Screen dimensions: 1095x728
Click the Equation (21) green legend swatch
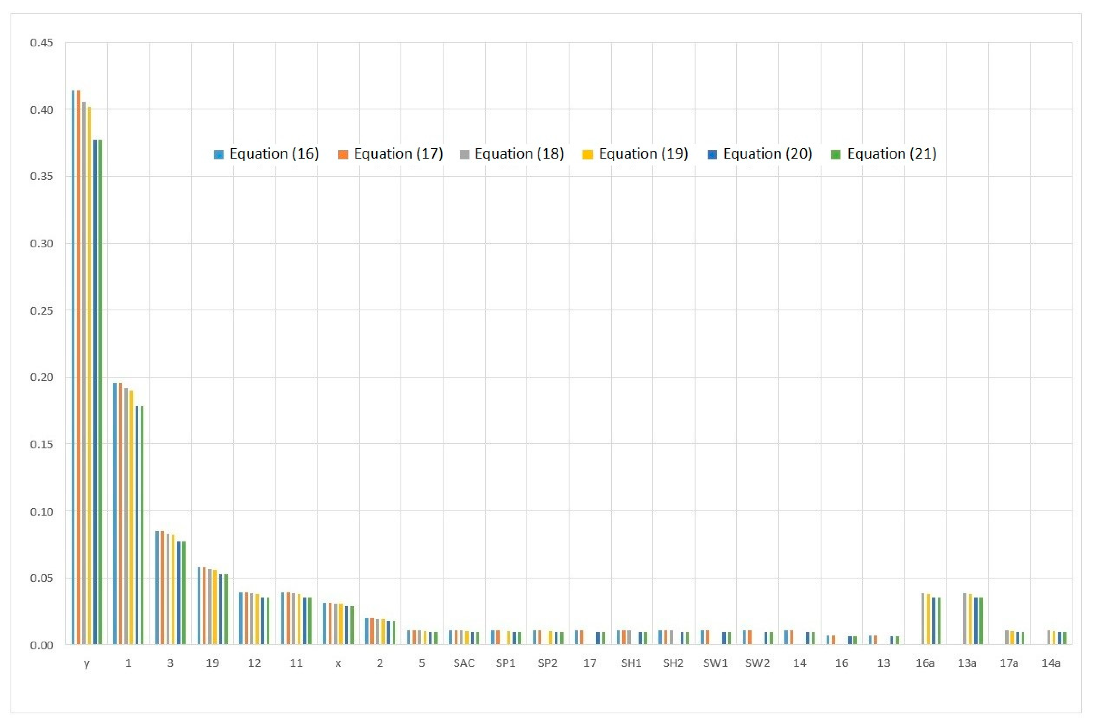click(x=836, y=154)
